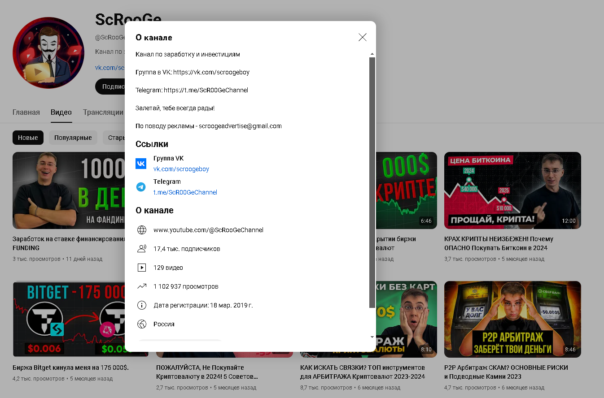Click the Группа в VK description line
The image size is (604, 398).
point(193,72)
